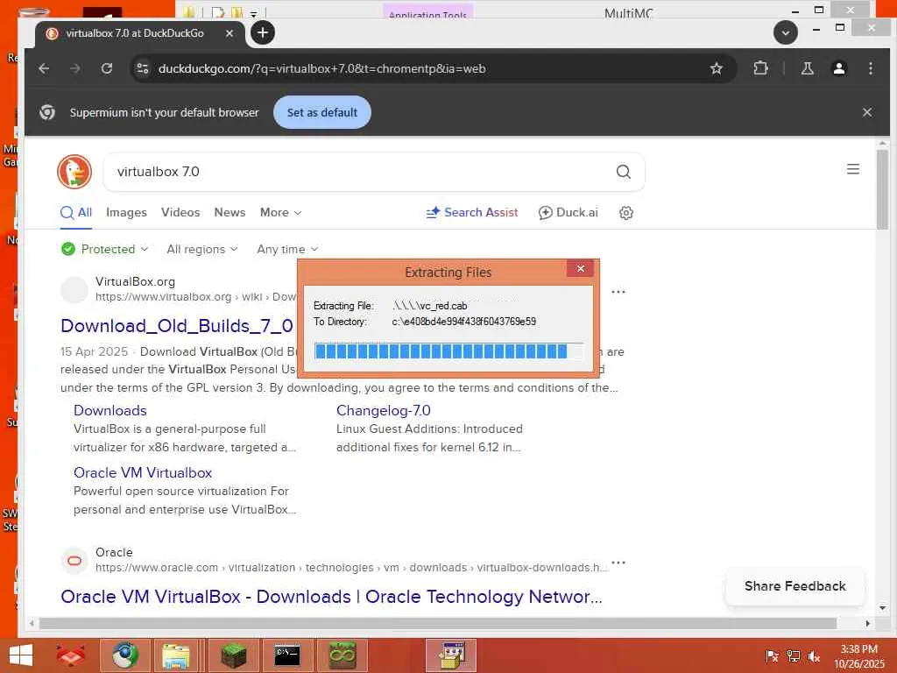Open site information icon in address bar
This screenshot has width=897, height=673.
(x=143, y=68)
